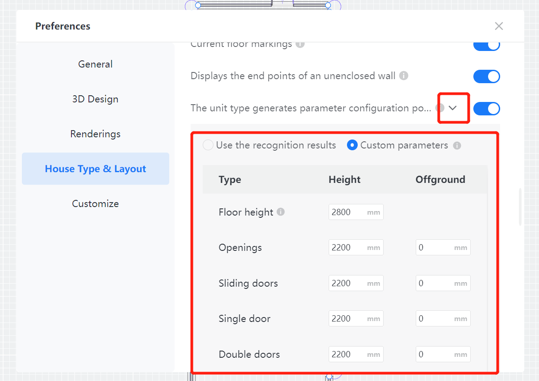Toggle Current floor markings switch
This screenshot has height=381, width=539.
click(486, 45)
